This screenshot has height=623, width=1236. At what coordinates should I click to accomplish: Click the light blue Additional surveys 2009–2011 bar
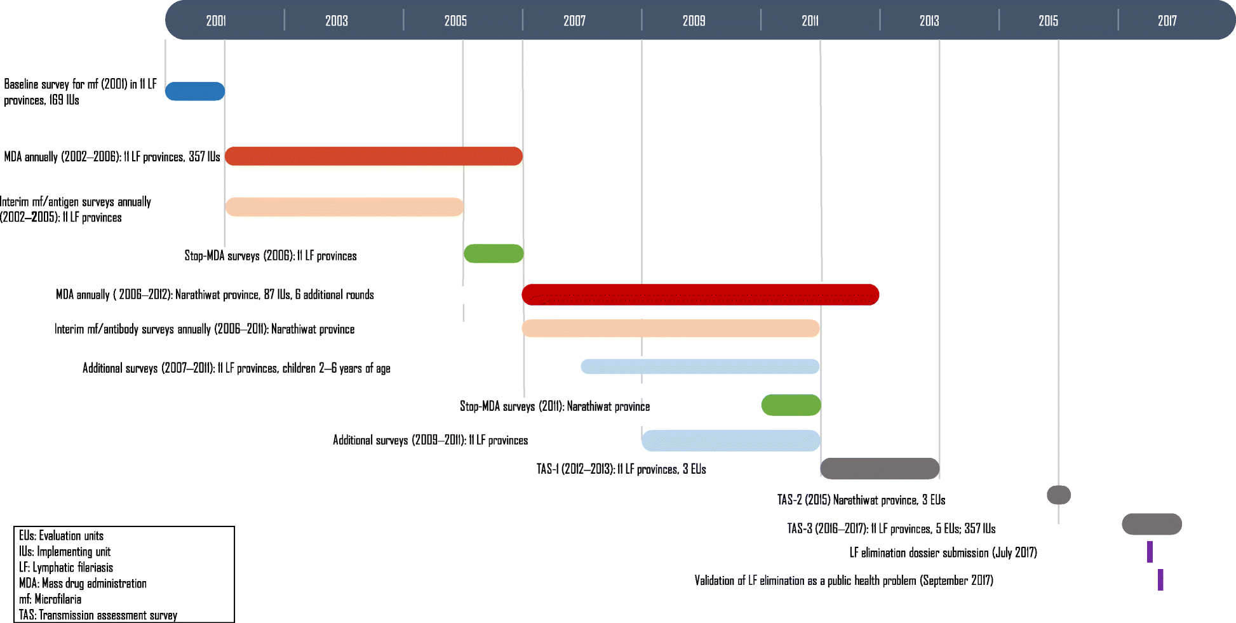731,441
